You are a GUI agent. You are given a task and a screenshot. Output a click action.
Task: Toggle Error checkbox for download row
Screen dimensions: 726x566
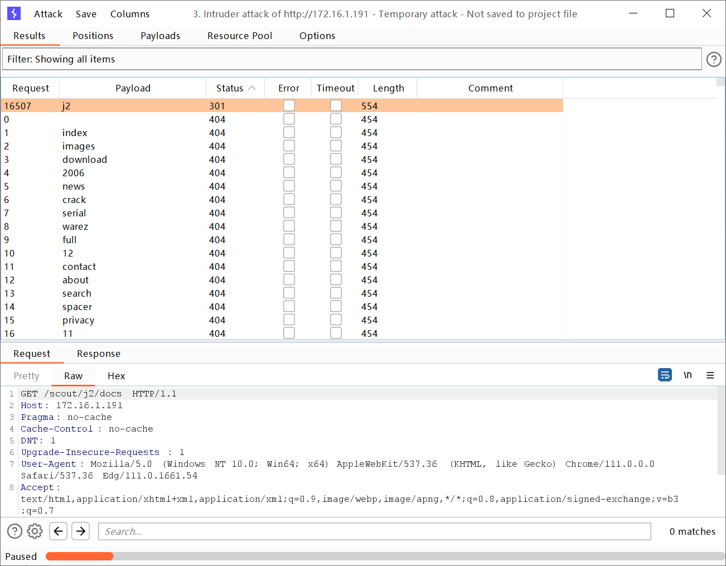(289, 159)
